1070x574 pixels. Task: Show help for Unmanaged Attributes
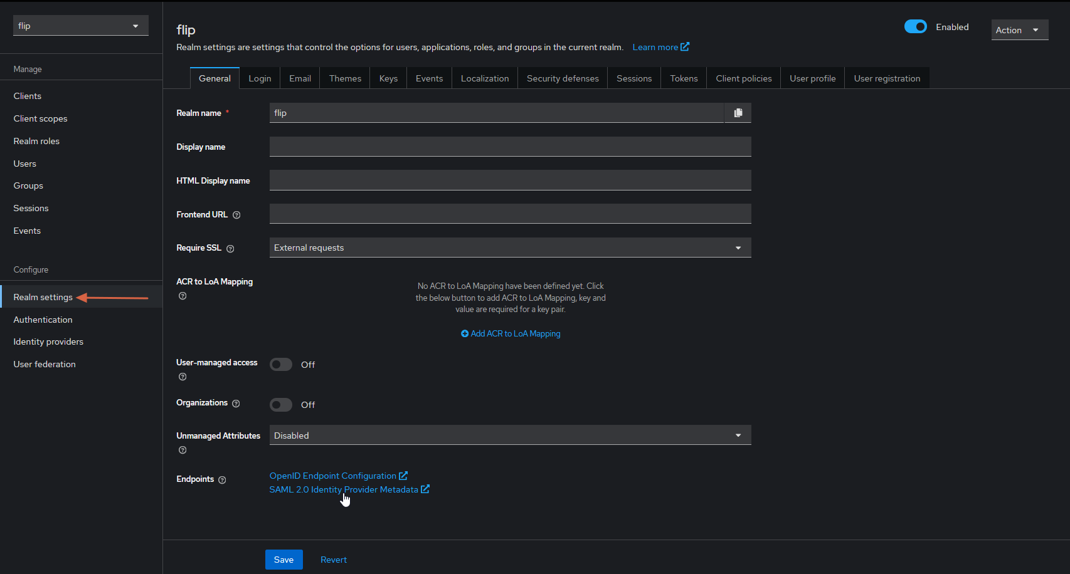[183, 450]
